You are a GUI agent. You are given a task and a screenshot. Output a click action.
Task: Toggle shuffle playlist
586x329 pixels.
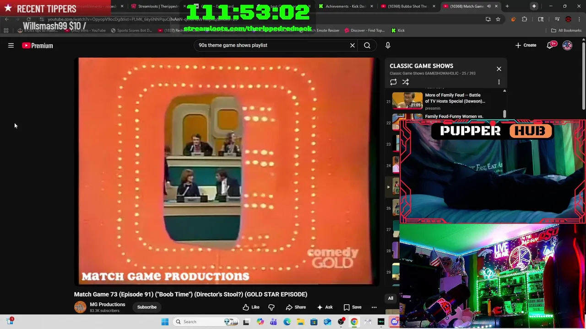406,82
